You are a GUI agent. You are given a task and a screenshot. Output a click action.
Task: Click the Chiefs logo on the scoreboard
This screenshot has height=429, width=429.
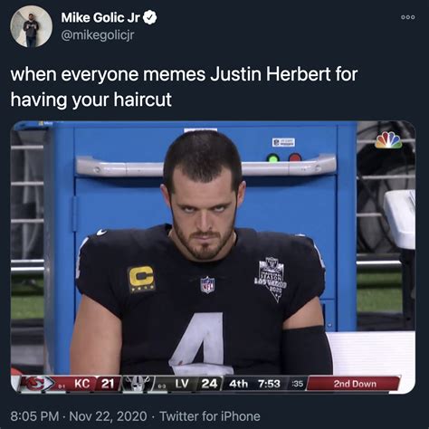[x=38, y=384]
